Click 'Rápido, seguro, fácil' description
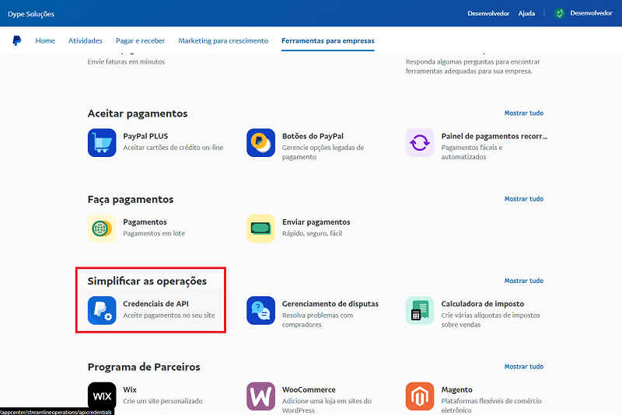 click(312, 233)
